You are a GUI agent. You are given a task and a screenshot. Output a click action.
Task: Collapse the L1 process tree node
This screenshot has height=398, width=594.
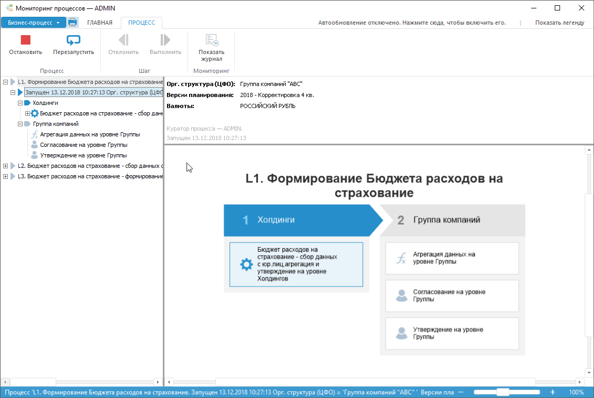(5, 82)
